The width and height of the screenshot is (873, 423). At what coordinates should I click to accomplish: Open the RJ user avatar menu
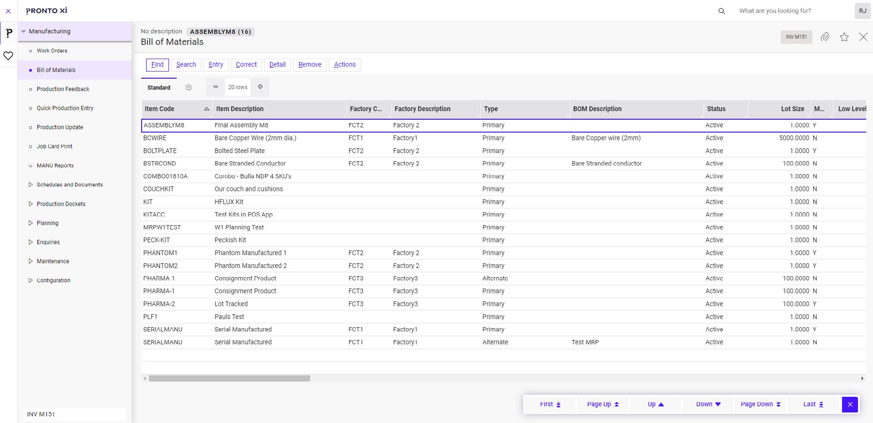(x=863, y=11)
